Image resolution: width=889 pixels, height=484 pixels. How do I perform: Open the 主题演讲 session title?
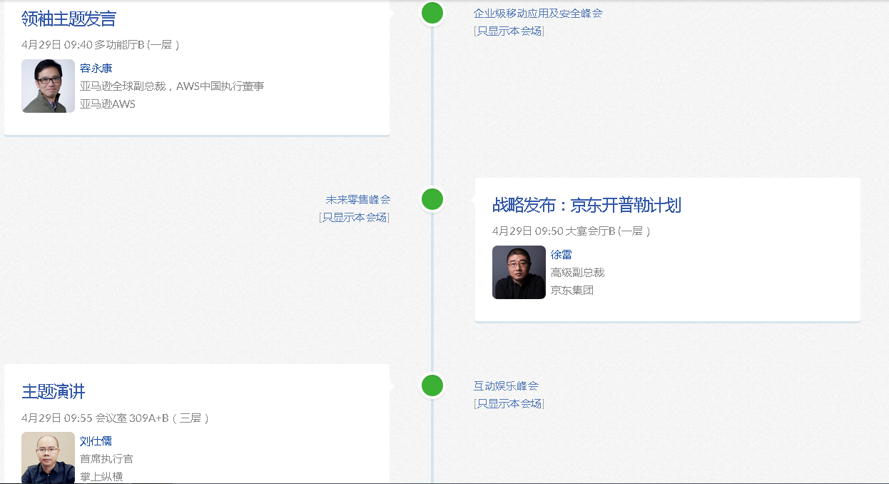coord(54,392)
